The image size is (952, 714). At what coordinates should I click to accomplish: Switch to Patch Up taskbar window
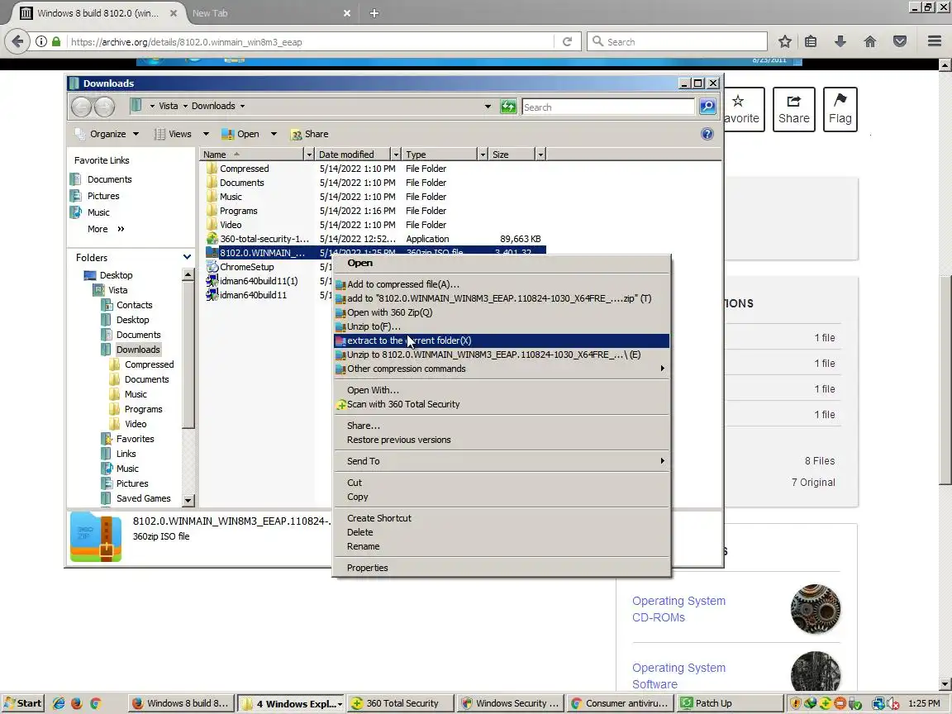point(731,703)
